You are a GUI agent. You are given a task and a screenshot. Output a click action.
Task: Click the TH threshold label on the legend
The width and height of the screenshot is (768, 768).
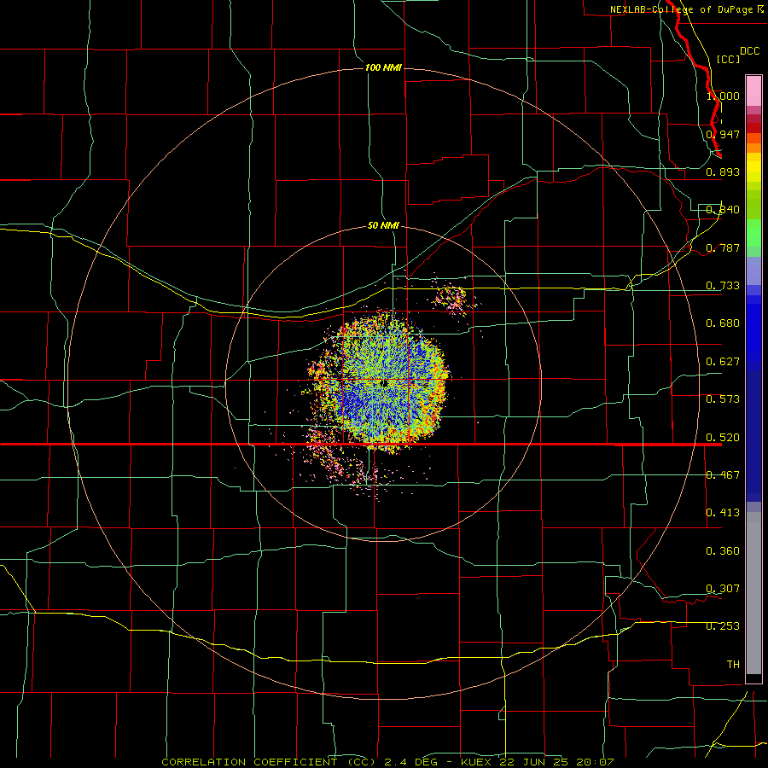[x=733, y=665]
